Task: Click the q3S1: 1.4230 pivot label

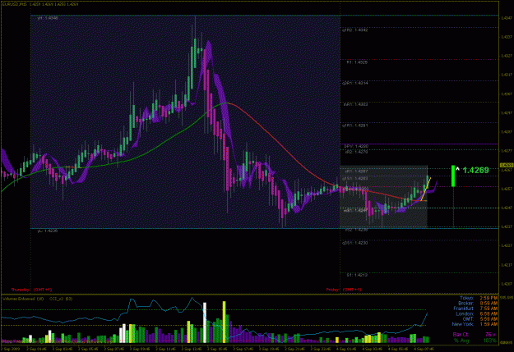Action: [355, 243]
